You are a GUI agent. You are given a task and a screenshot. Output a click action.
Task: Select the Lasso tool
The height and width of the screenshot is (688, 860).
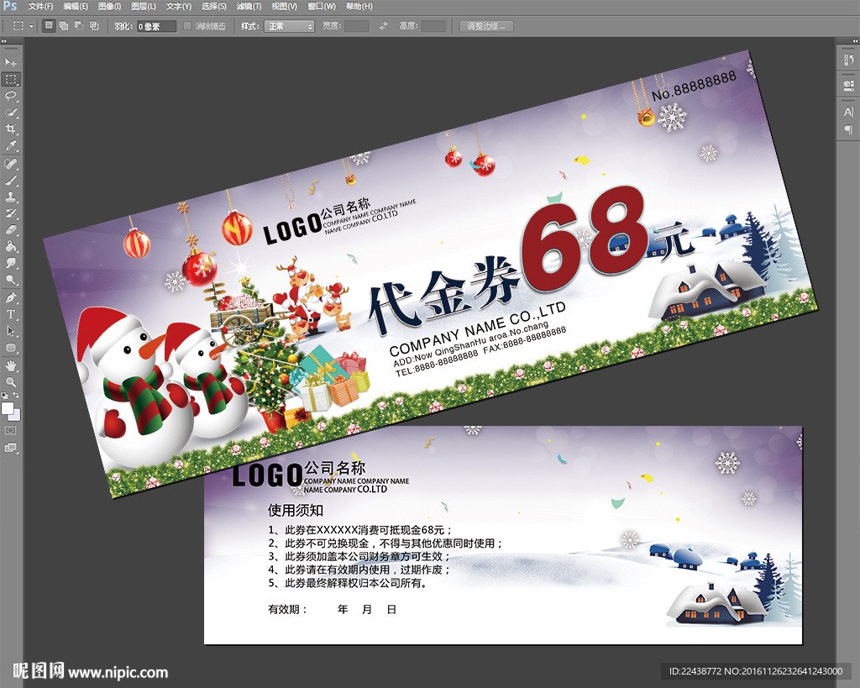tap(11, 96)
